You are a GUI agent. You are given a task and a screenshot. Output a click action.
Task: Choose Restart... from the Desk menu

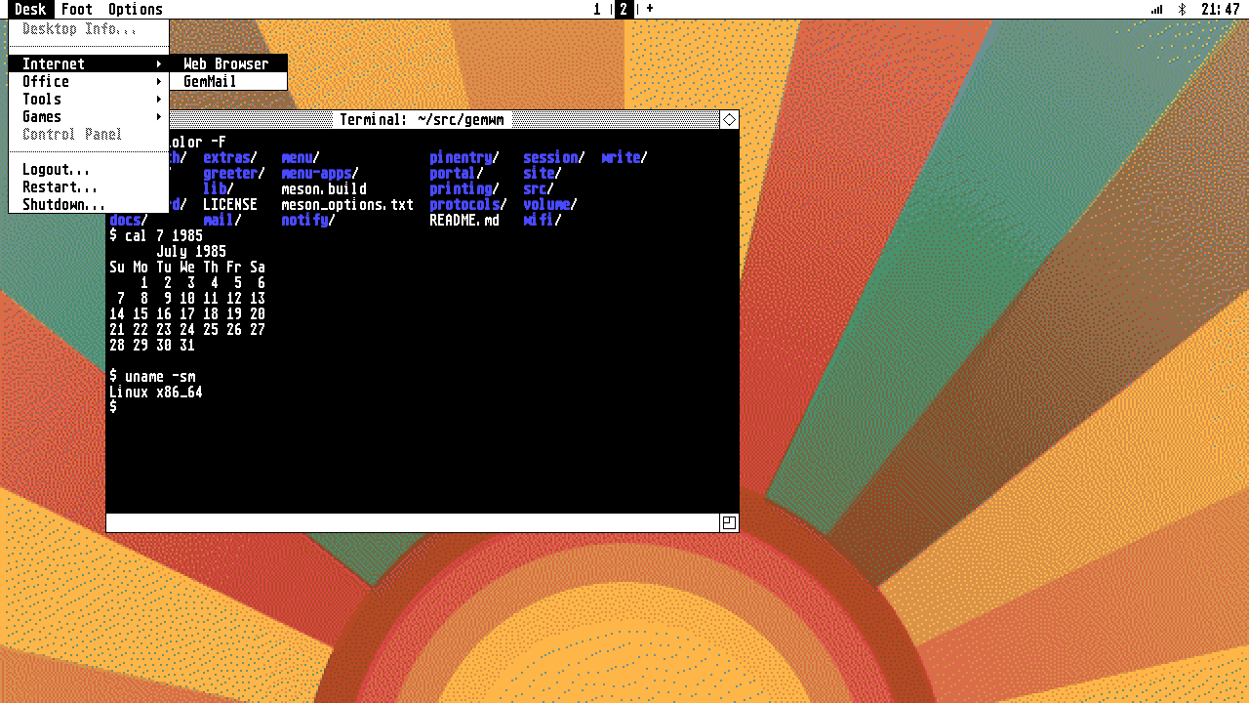(x=89, y=186)
